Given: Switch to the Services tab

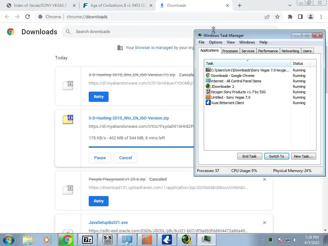Looking at the screenshot, I should click(x=248, y=51).
